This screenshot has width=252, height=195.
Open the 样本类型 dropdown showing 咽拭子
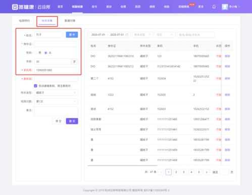pyautogui.click(x=56, y=93)
